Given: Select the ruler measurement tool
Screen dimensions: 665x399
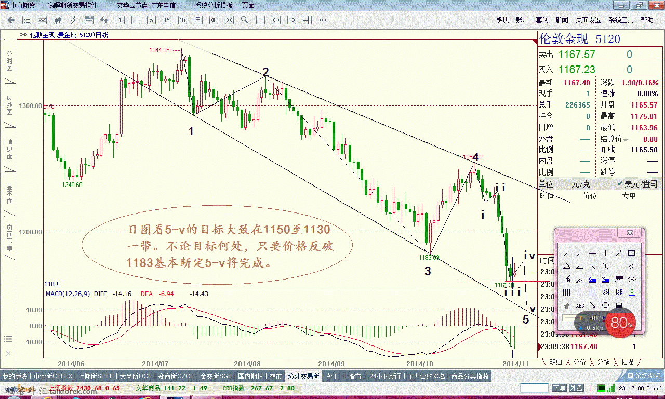Looking at the screenshot, I should tap(619, 305).
